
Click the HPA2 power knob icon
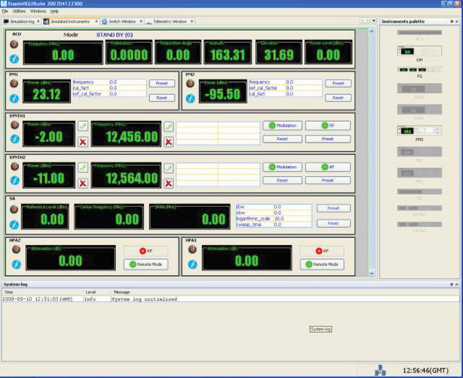point(16,249)
